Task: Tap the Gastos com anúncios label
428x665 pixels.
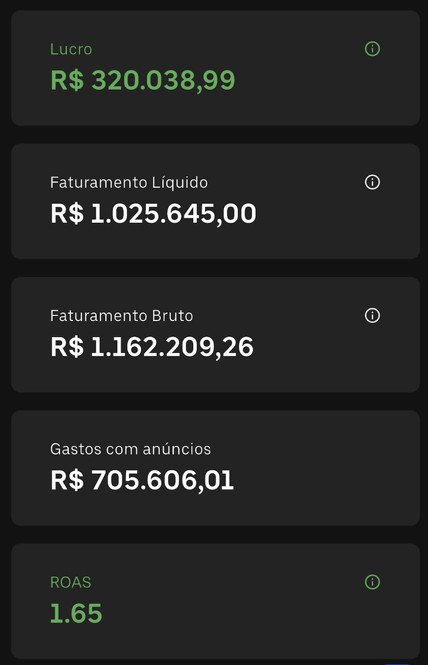Action: (x=130, y=450)
